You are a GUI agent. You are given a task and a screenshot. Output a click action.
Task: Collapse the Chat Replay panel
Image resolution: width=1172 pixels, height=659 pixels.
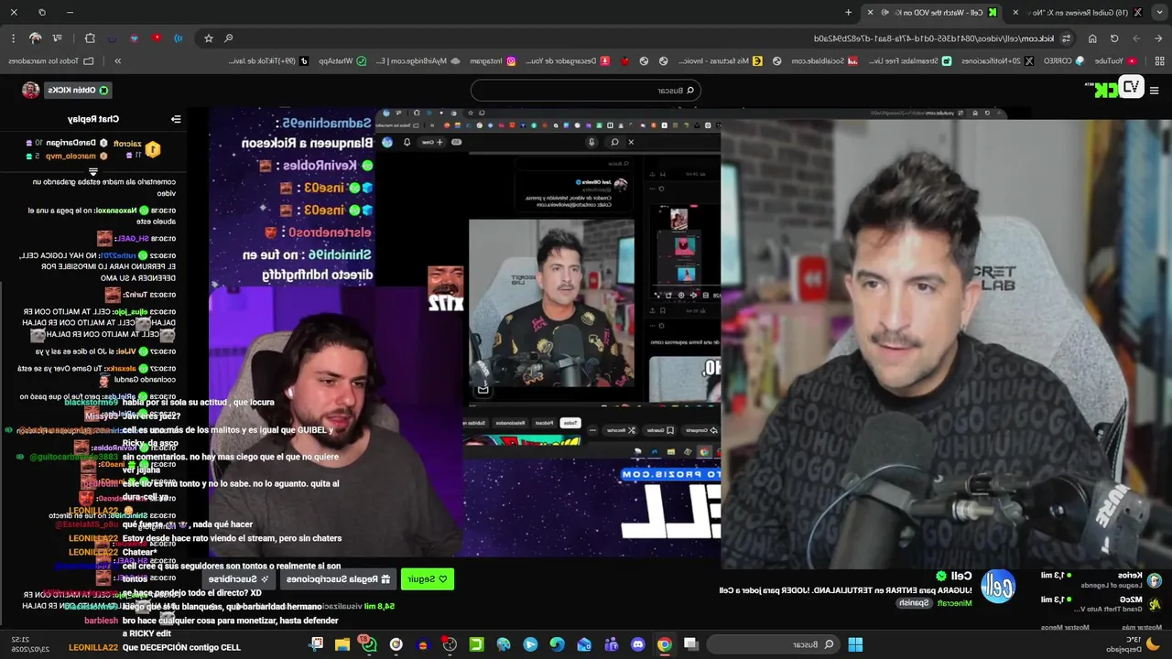click(x=176, y=119)
